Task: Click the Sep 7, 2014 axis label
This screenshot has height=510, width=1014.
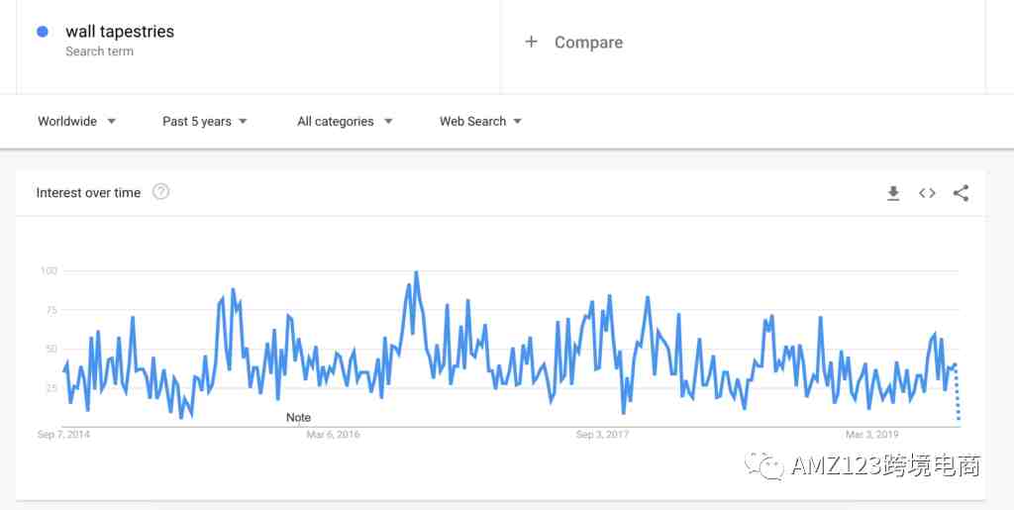Action: [63, 435]
